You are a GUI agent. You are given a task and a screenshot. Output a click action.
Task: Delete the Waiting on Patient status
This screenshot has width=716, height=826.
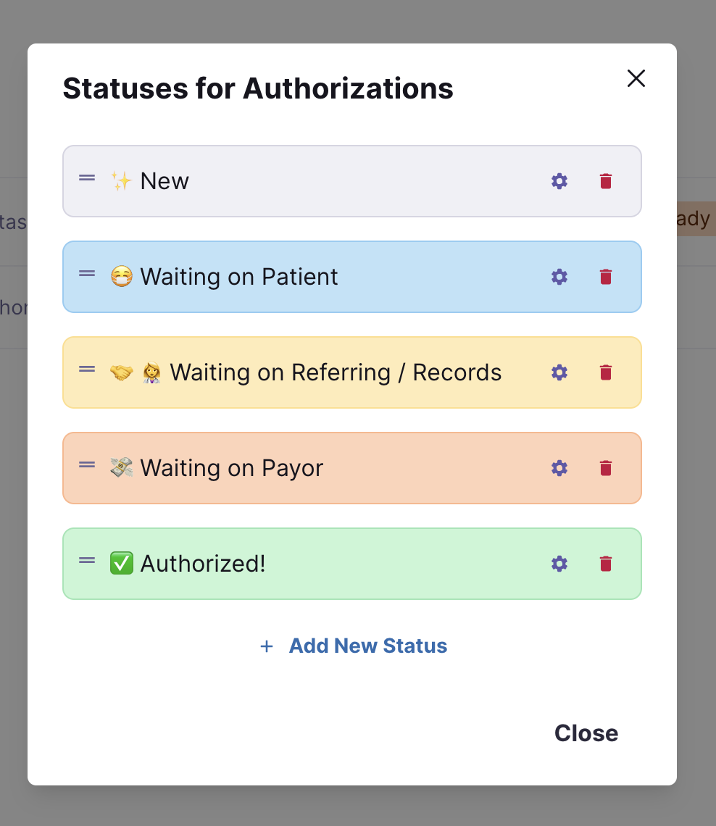pyautogui.click(x=606, y=277)
